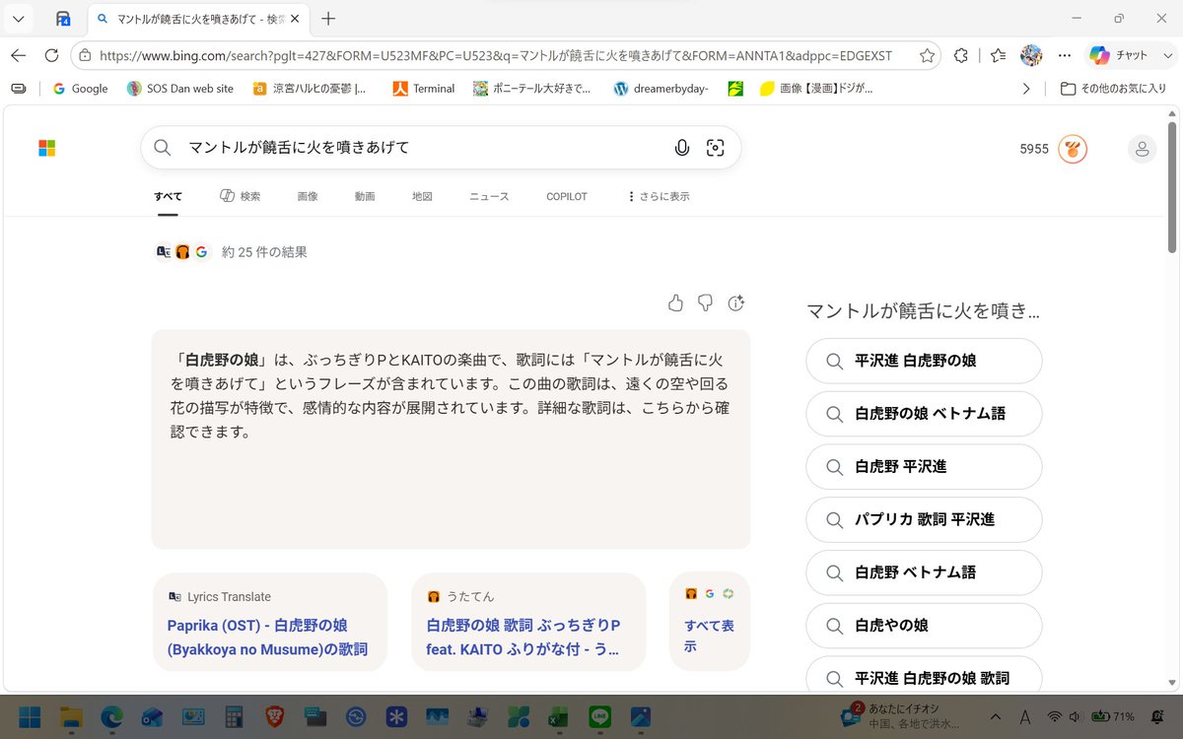View site information lock icon
Image resolution: width=1183 pixels, height=739 pixels.
click(x=86, y=56)
